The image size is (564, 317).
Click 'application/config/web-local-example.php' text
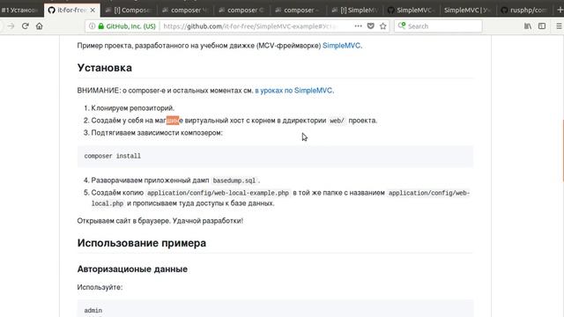[x=218, y=193]
